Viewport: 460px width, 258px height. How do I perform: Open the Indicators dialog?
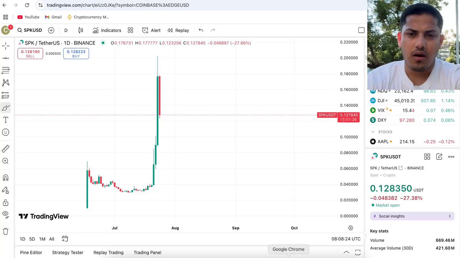point(107,30)
